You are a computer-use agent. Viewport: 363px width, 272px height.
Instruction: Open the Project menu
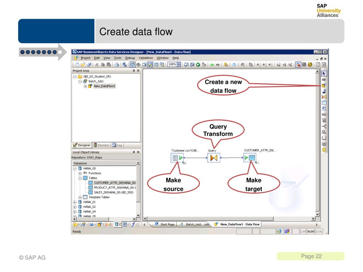(x=85, y=58)
